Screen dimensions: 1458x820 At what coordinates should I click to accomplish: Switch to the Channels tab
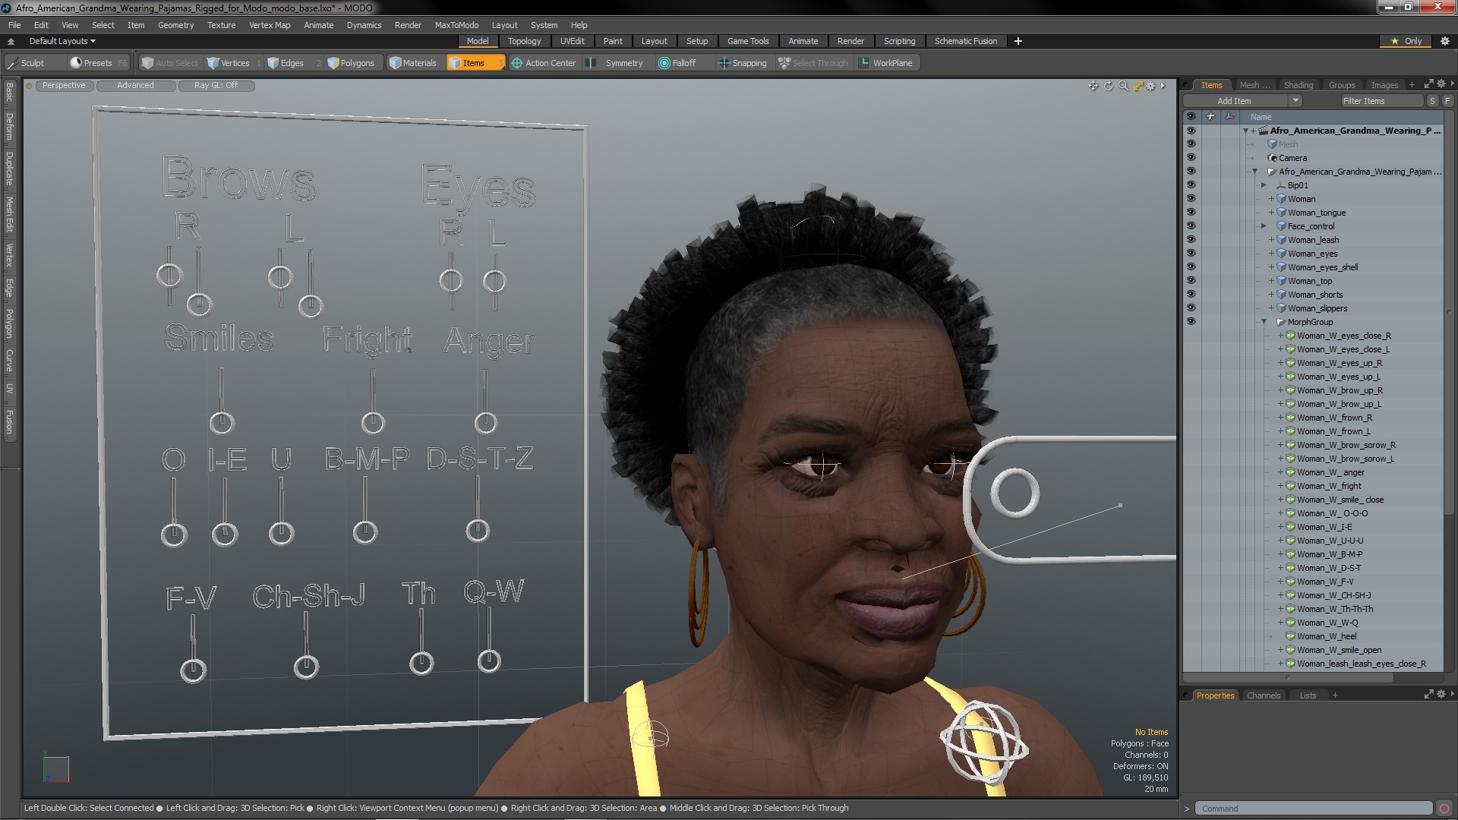click(x=1264, y=695)
